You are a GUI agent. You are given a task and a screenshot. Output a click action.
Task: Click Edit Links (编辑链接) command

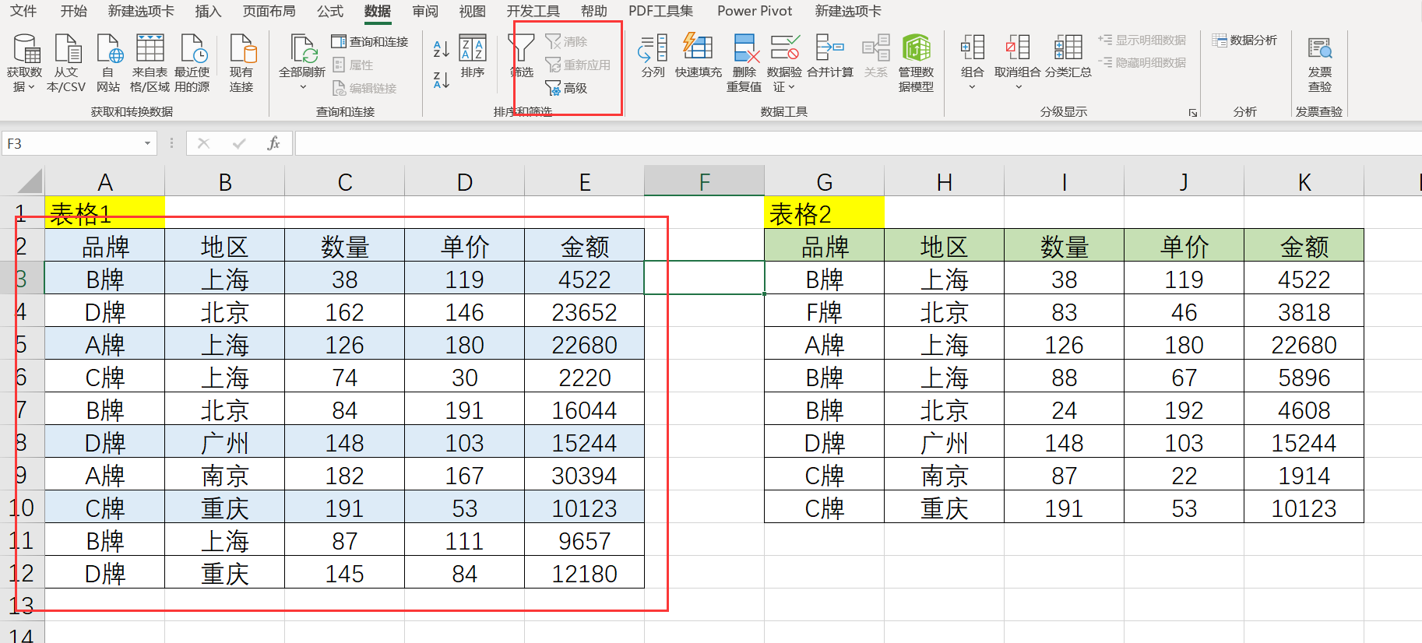tap(364, 88)
